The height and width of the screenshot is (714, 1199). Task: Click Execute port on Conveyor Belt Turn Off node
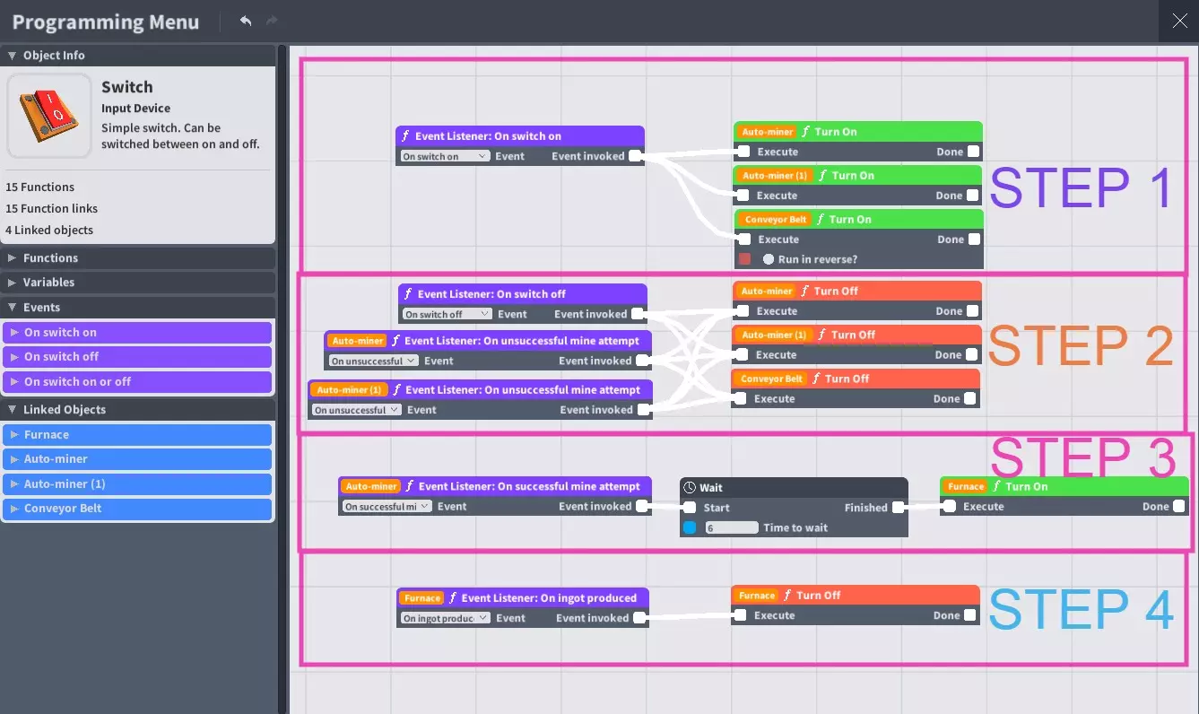(x=741, y=399)
